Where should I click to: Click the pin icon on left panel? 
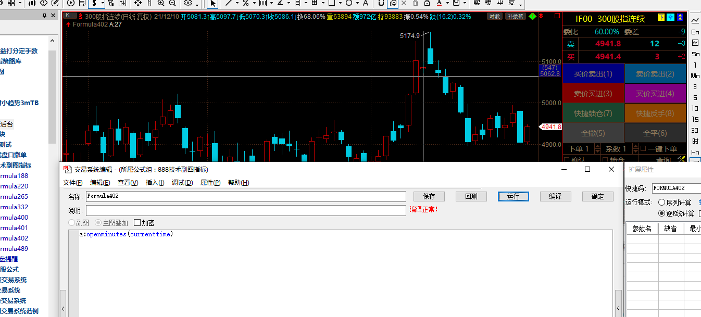(x=44, y=16)
